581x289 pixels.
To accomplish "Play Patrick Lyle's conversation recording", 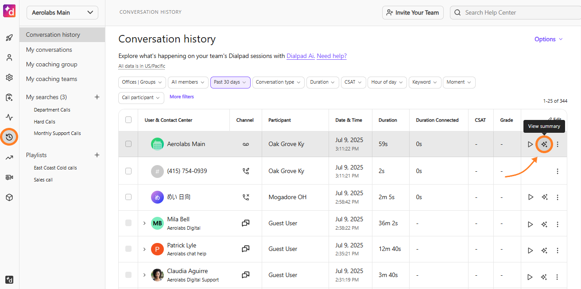I will tap(531, 250).
